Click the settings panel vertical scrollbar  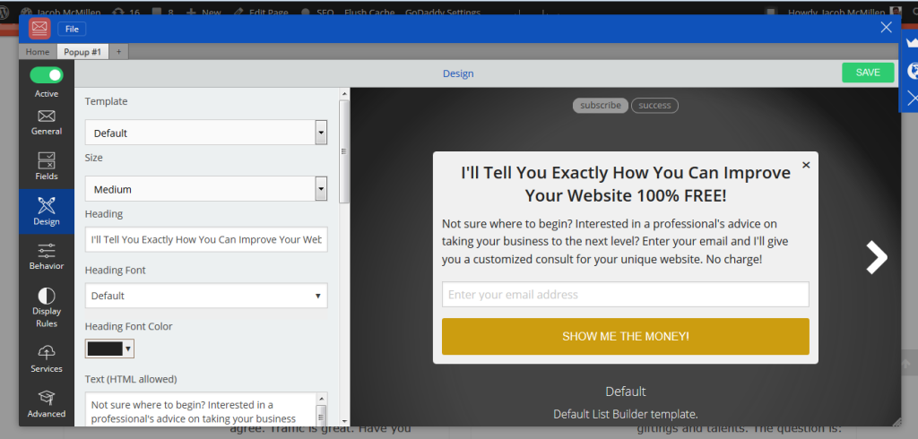[344, 152]
